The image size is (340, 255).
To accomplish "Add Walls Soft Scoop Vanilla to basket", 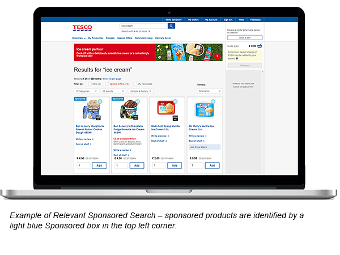I will coord(175,165).
